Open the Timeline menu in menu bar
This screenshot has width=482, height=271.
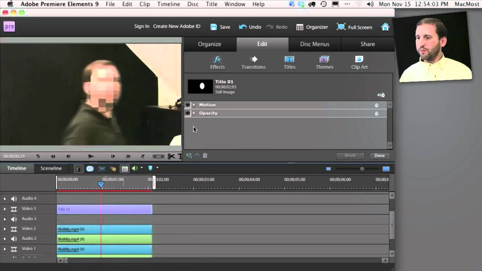coord(169,4)
